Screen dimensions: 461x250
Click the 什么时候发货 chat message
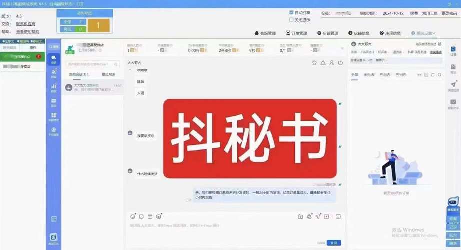coord(147,174)
